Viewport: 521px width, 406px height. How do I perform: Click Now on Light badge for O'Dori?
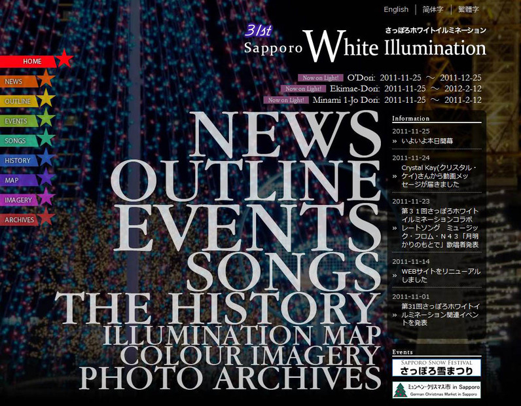(x=321, y=78)
